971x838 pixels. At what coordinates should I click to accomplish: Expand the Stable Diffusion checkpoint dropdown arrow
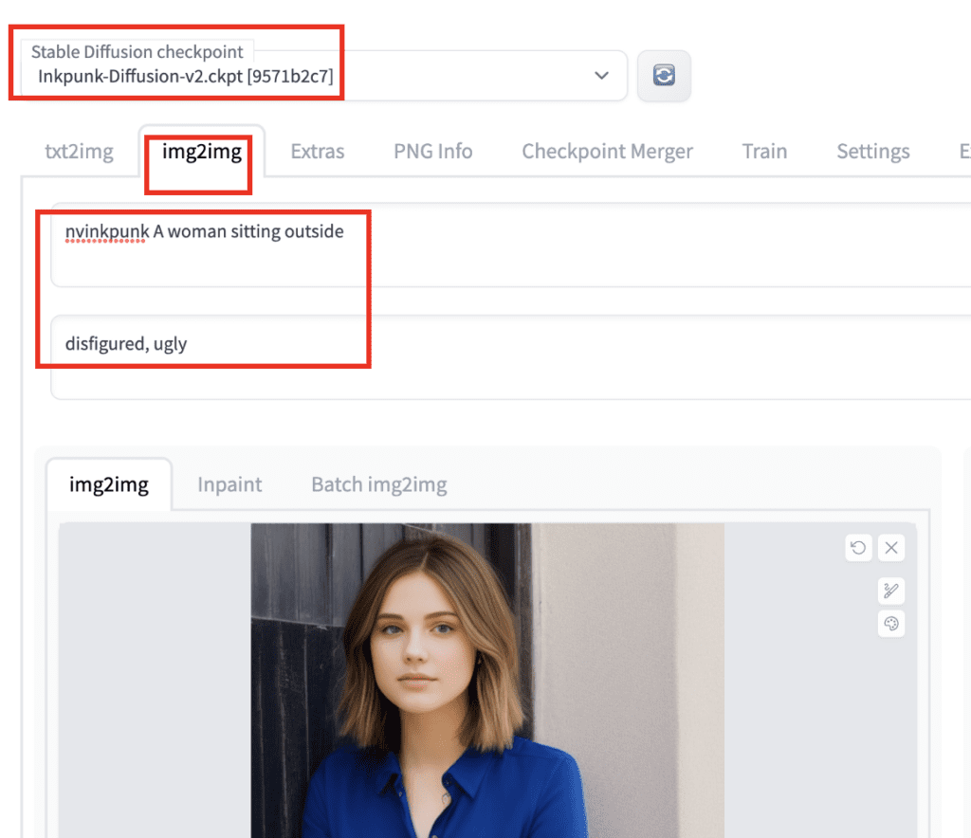pos(601,76)
